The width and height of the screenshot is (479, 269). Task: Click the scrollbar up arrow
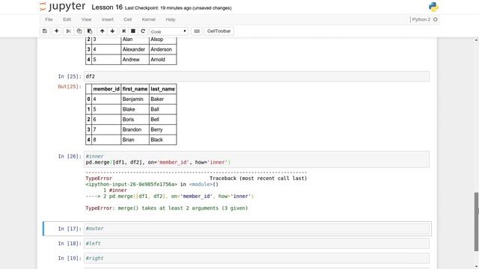(x=476, y=40)
